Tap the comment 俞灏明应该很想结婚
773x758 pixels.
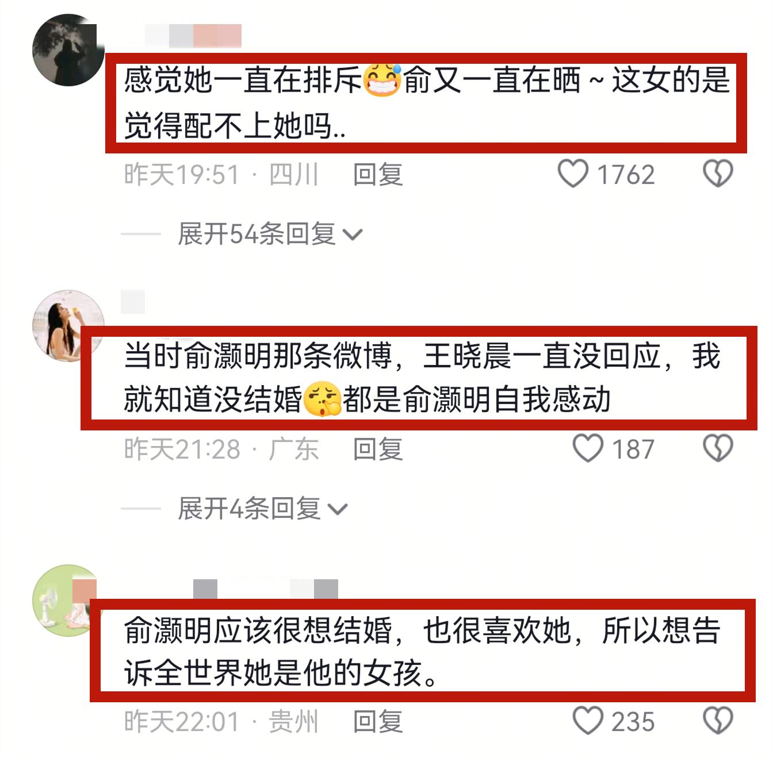422,651
